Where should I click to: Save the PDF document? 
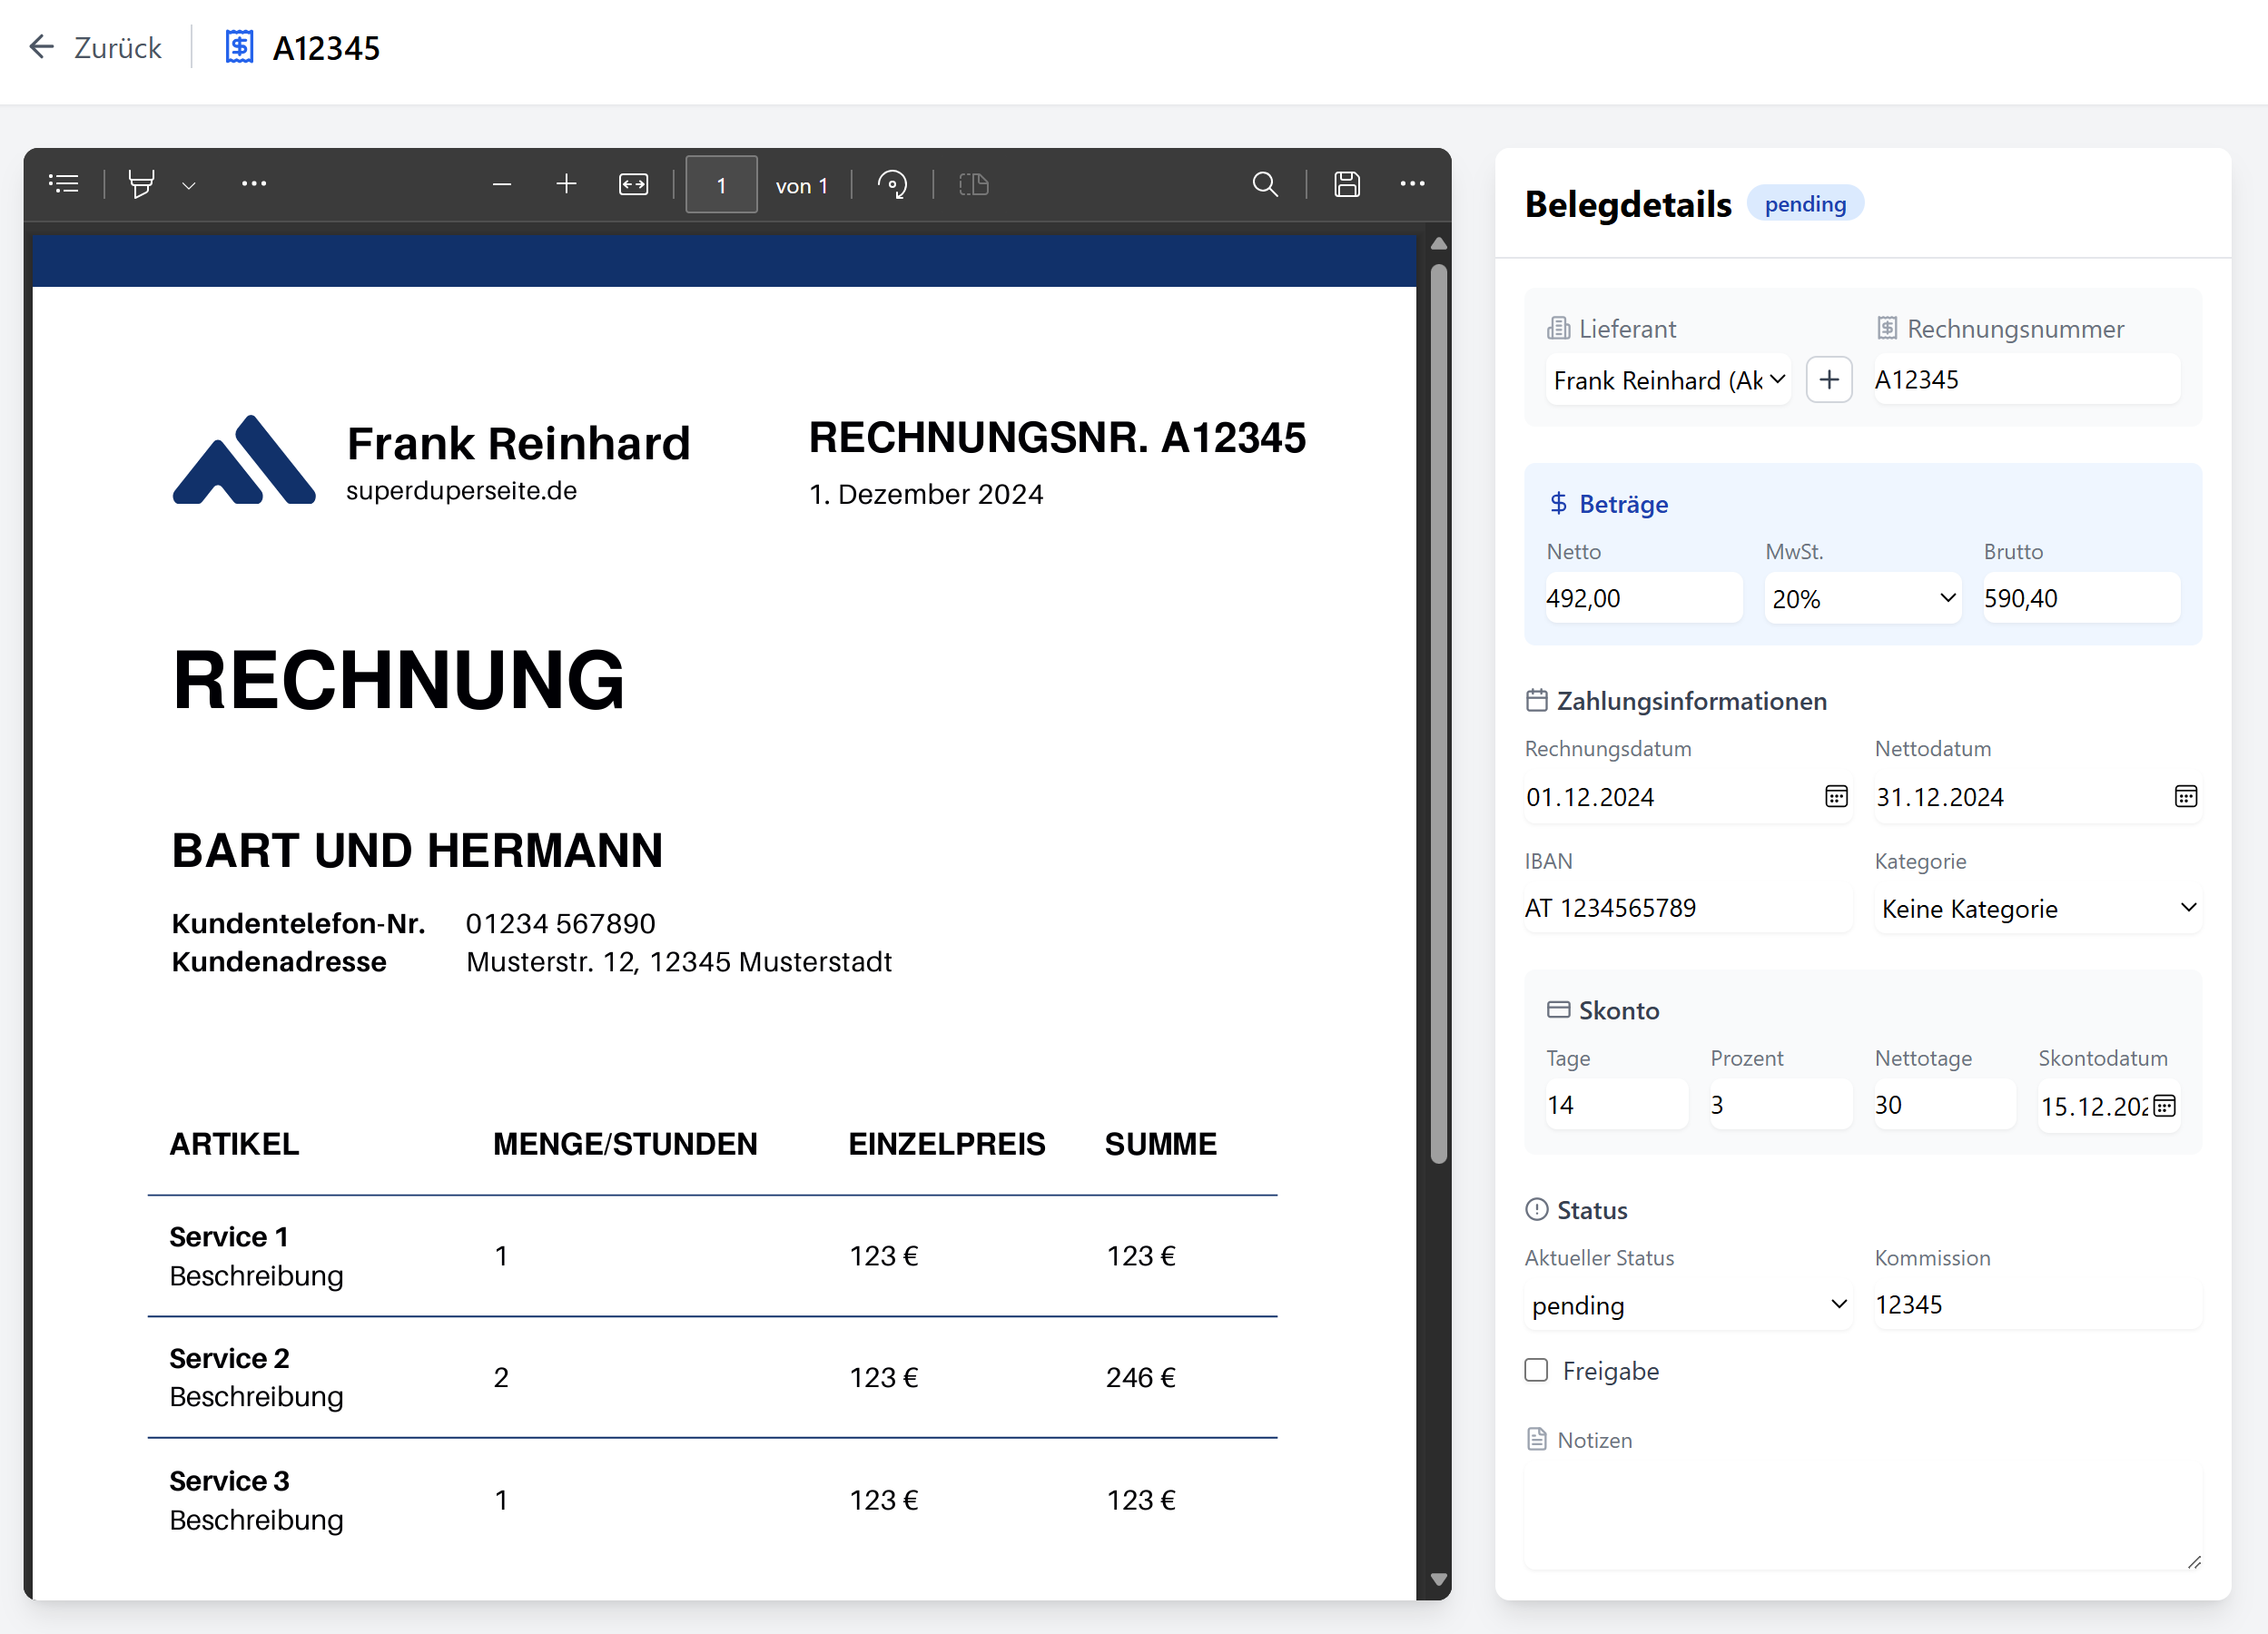point(1346,184)
